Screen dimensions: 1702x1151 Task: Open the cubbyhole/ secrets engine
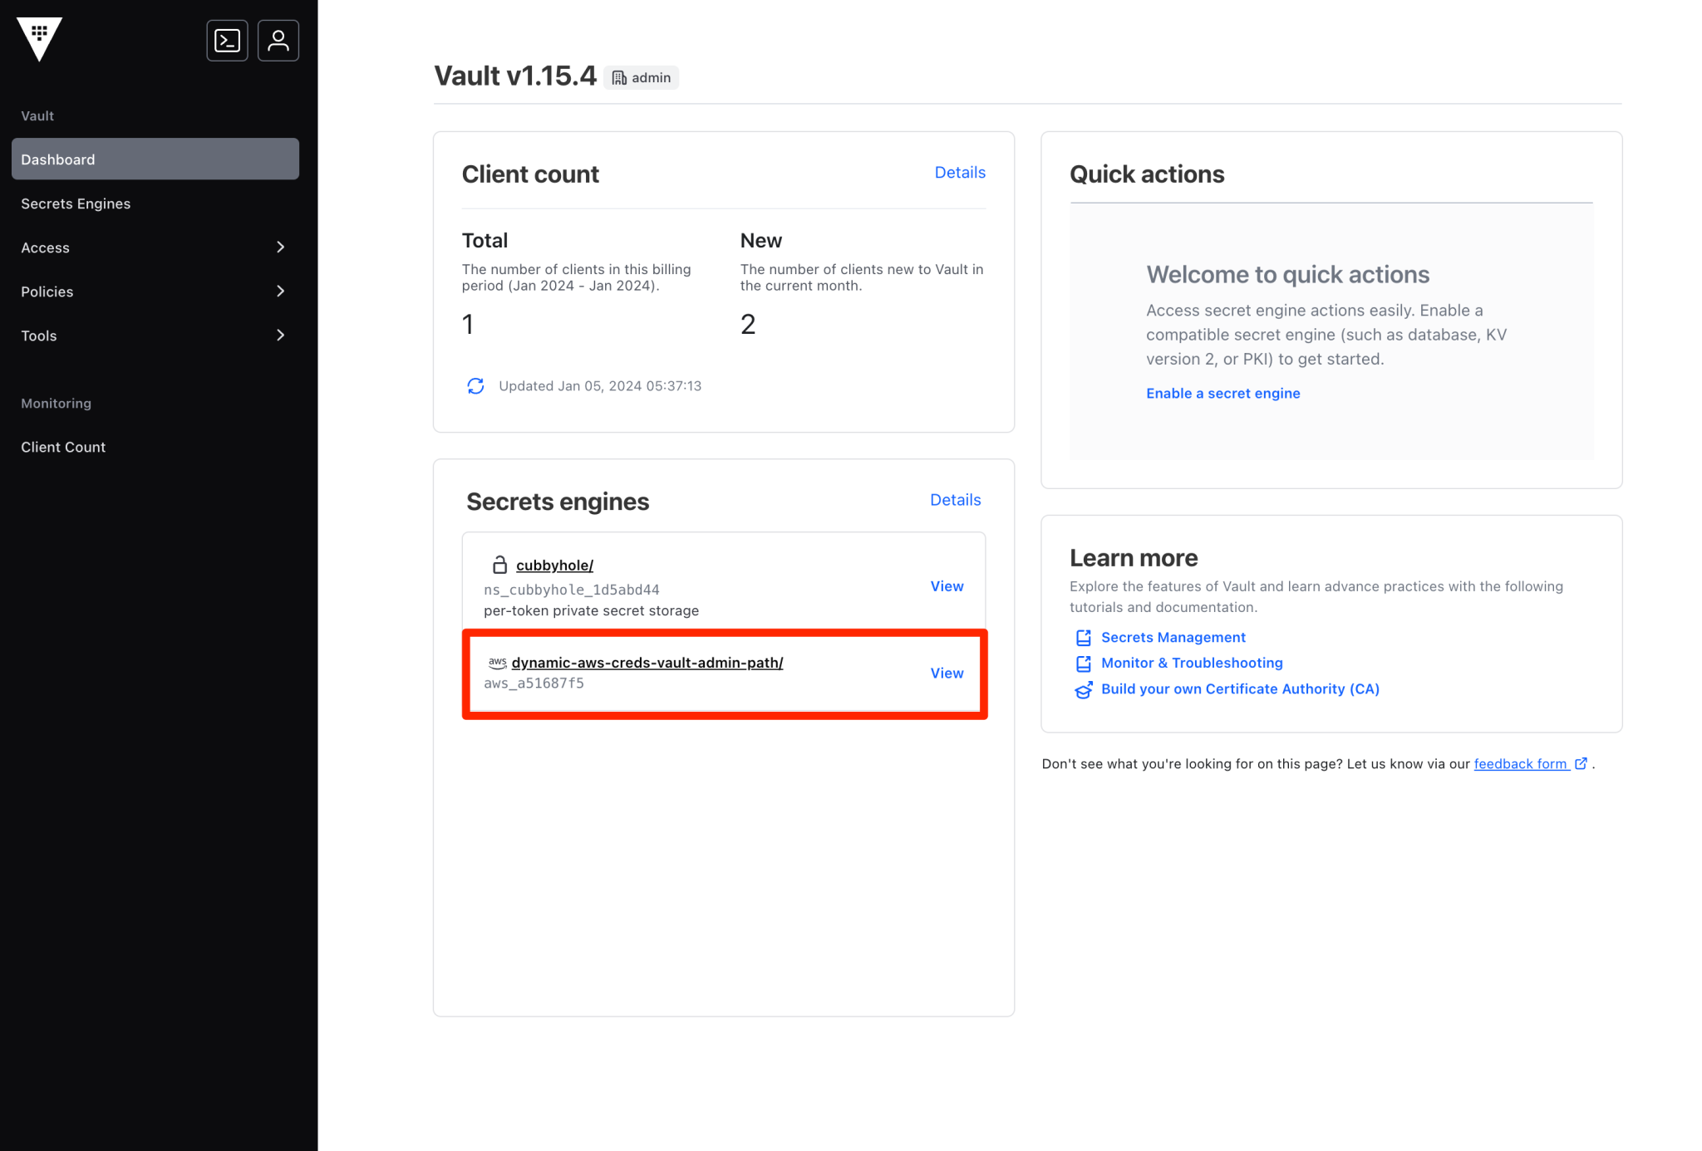(554, 565)
